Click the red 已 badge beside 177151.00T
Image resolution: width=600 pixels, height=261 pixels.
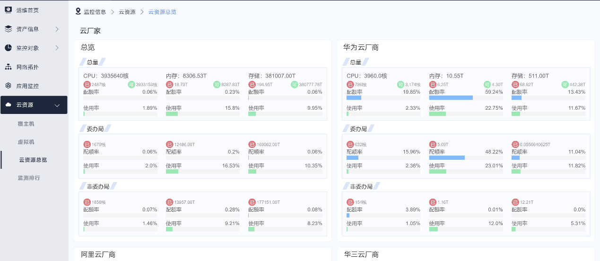click(252, 202)
